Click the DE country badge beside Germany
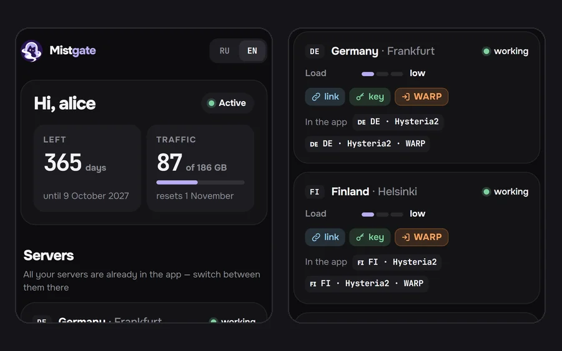 [314, 51]
